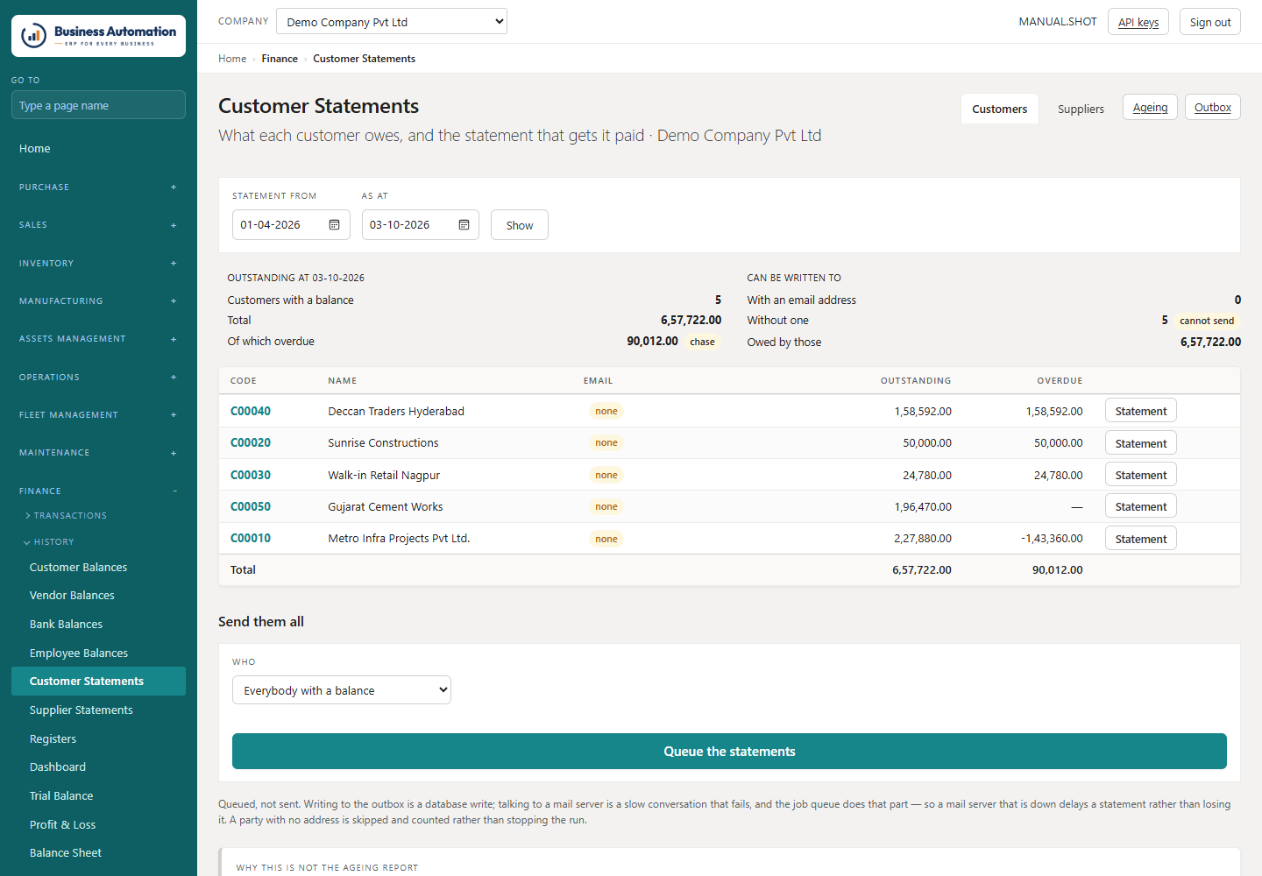Image resolution: width=1262 pixels, height=876 pixels.
Task: Open the Who recipients dropdown
Action: (x=342, y=690)
